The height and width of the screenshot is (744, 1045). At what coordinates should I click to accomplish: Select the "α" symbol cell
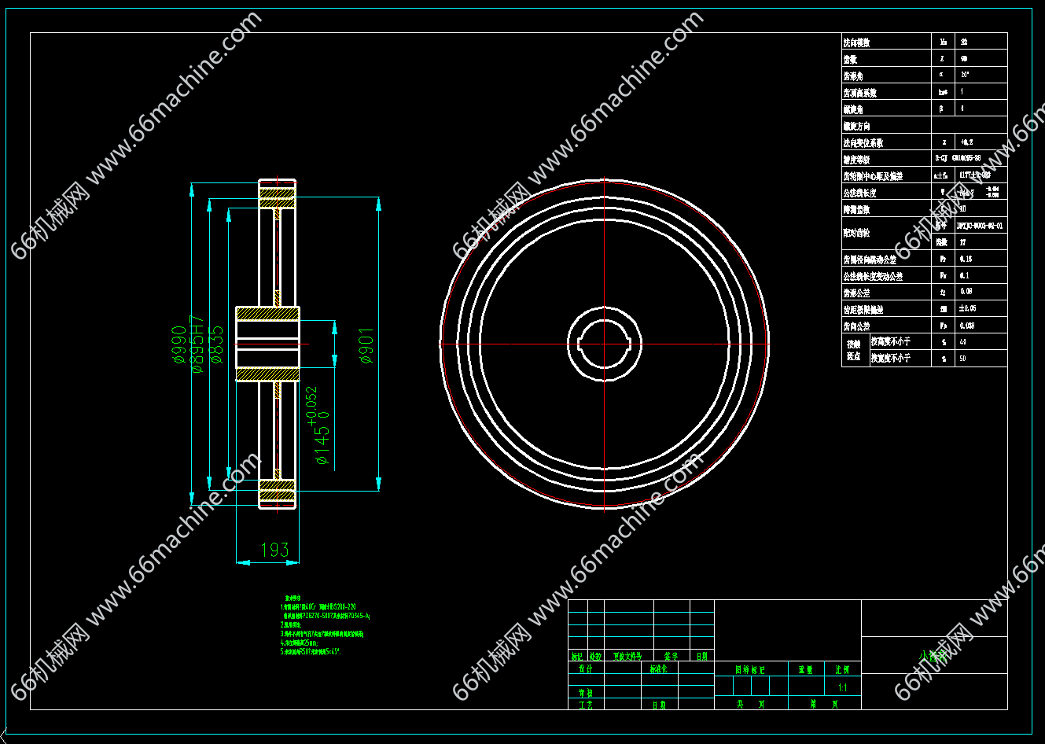click(942, 75)
